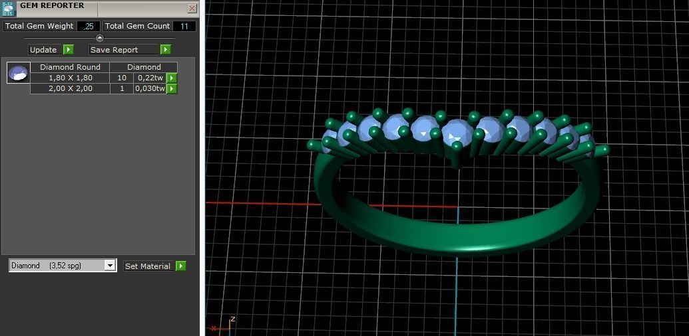
Task: Open the Diamond (3,52 spg) material dropdown
Action: click(110, 266)
